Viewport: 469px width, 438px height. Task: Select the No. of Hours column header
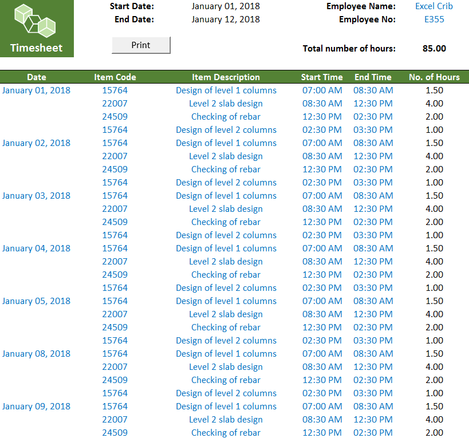[x=434, y=77]
